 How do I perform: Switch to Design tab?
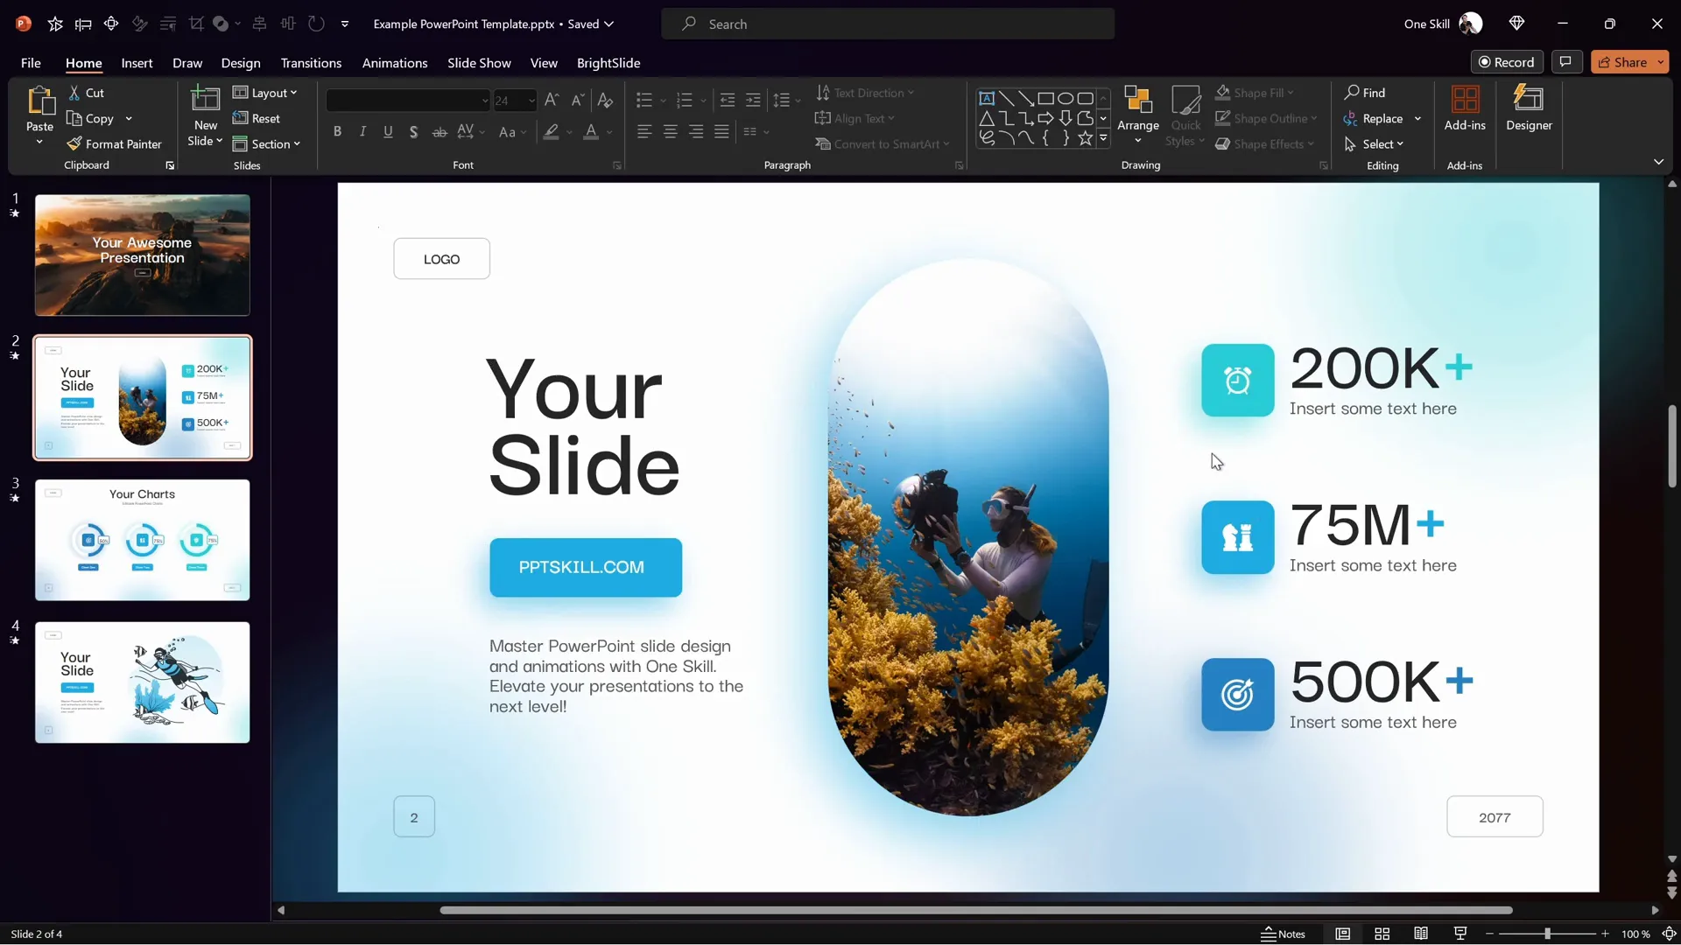coord(241,63)
